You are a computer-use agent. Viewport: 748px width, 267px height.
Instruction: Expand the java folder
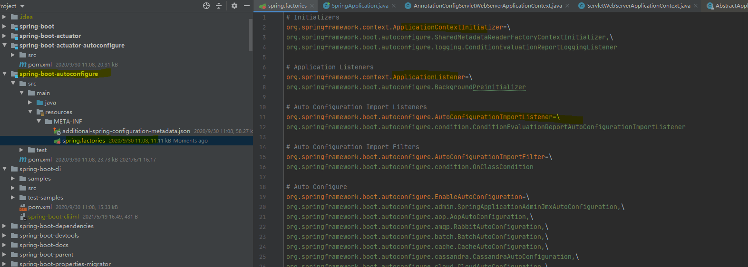pyautogui.click(x=30, y=102)
